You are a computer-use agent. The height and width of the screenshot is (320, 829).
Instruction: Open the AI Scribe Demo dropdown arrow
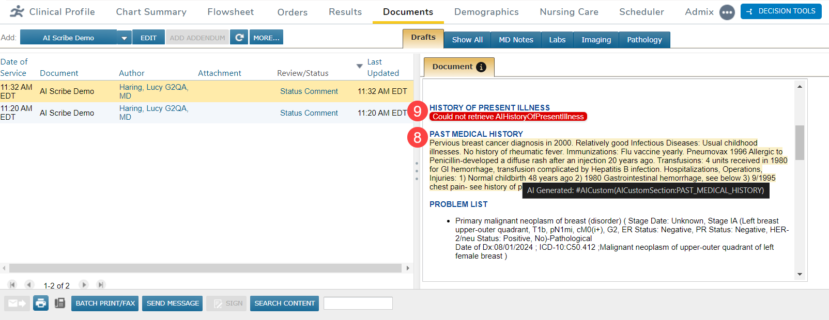(x=124, y=38)
